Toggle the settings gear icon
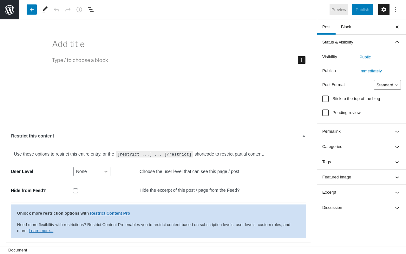The height and width of the screenshot is (254, 406). point(384,10)
